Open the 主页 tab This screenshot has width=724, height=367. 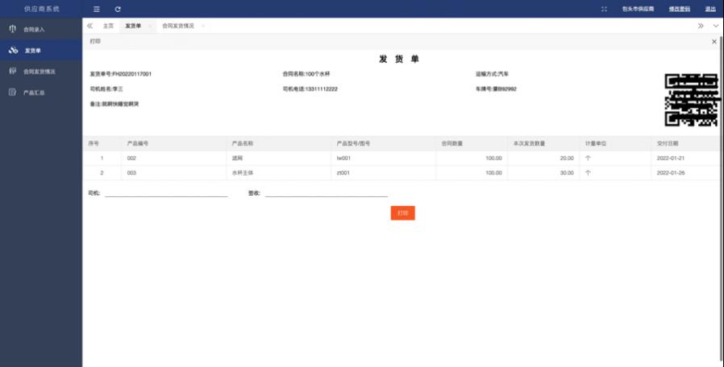108,26
